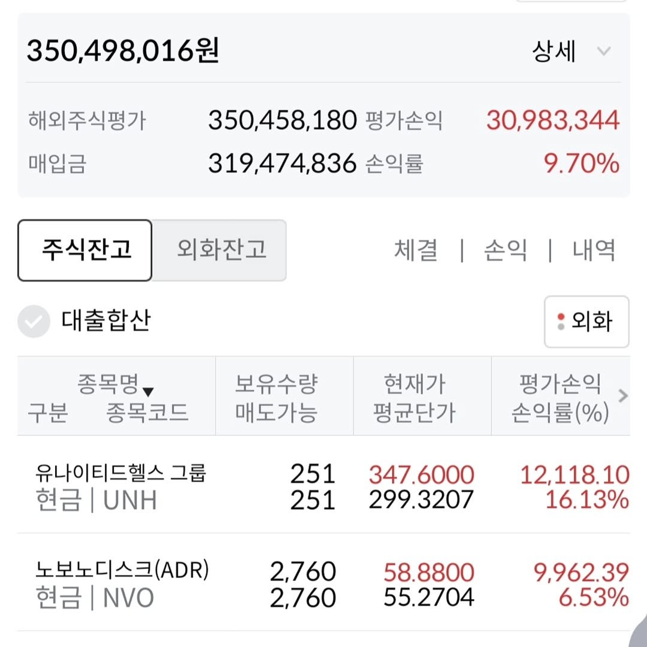Expand the 상세 dropdown chevron

pos(604,52)
